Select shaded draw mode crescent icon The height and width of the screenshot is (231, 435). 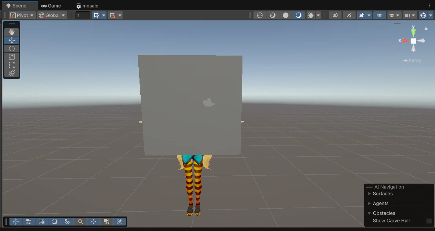point(299,16)
